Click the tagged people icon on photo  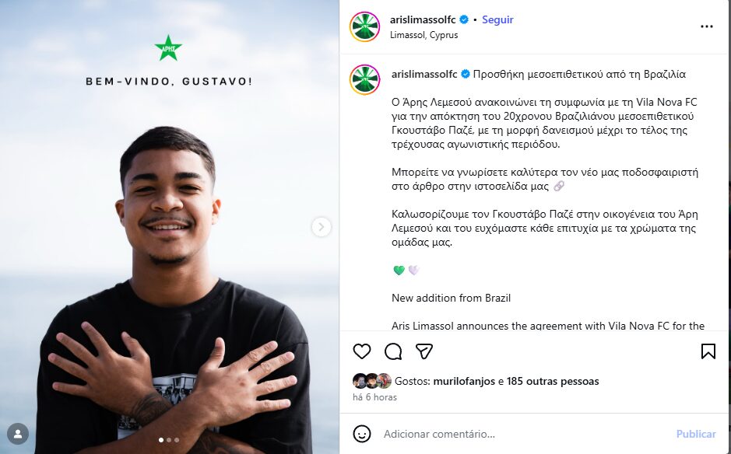(x=17, y=433)
